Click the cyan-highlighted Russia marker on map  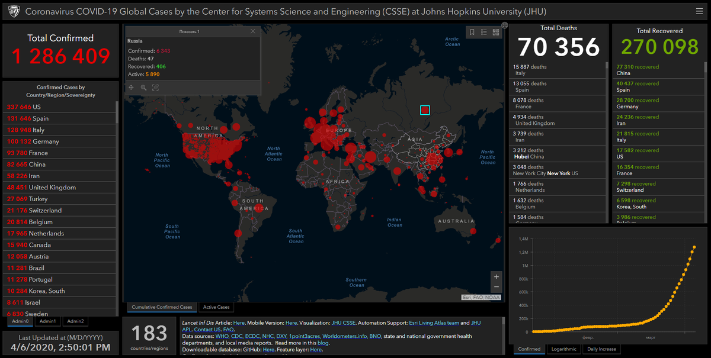[x=425, y=110]
